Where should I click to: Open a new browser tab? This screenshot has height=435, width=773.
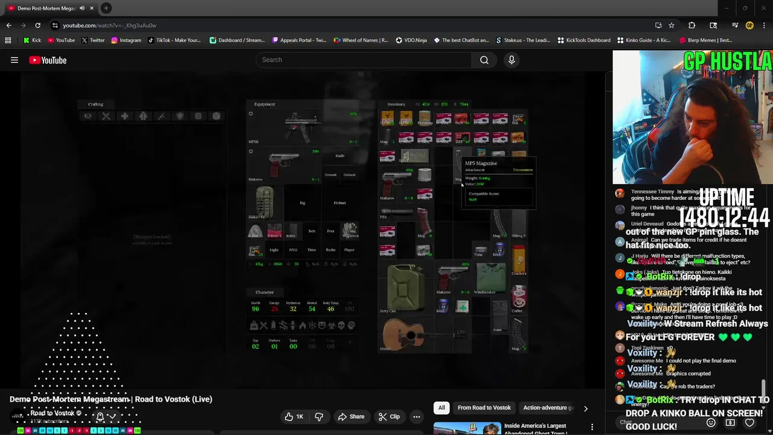(106, 8)
